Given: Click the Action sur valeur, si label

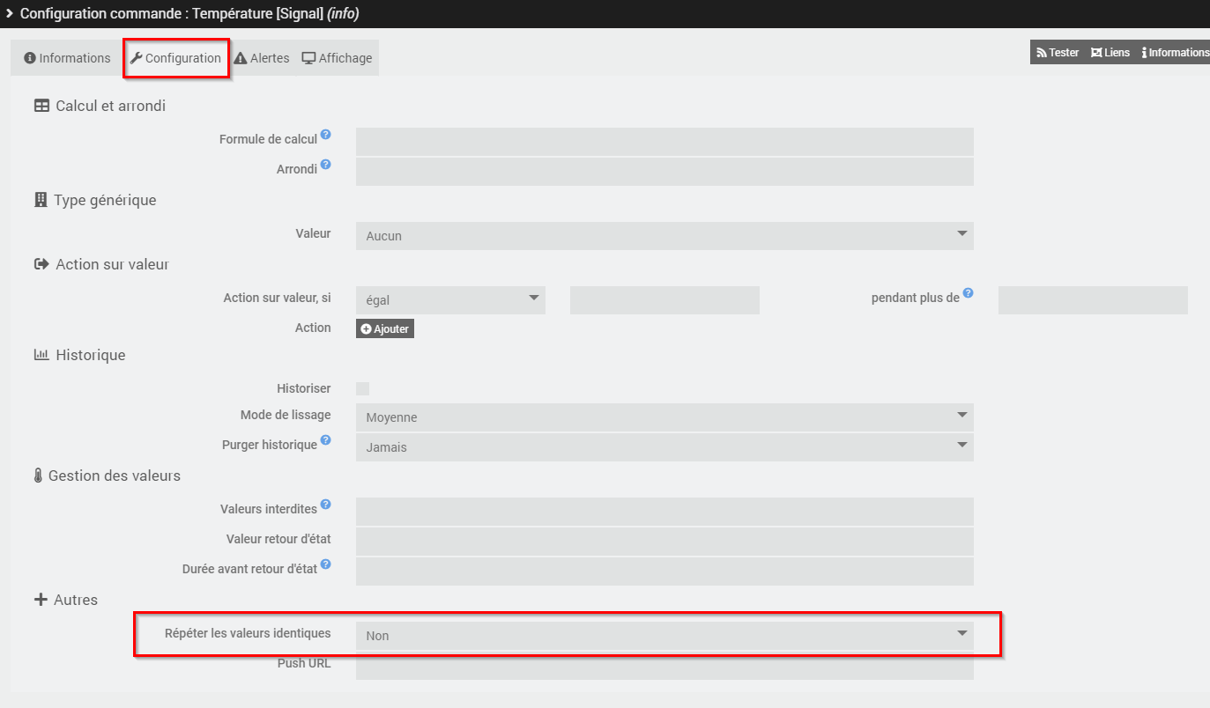Looking at the screenshot, I should [x=278, y=298].
